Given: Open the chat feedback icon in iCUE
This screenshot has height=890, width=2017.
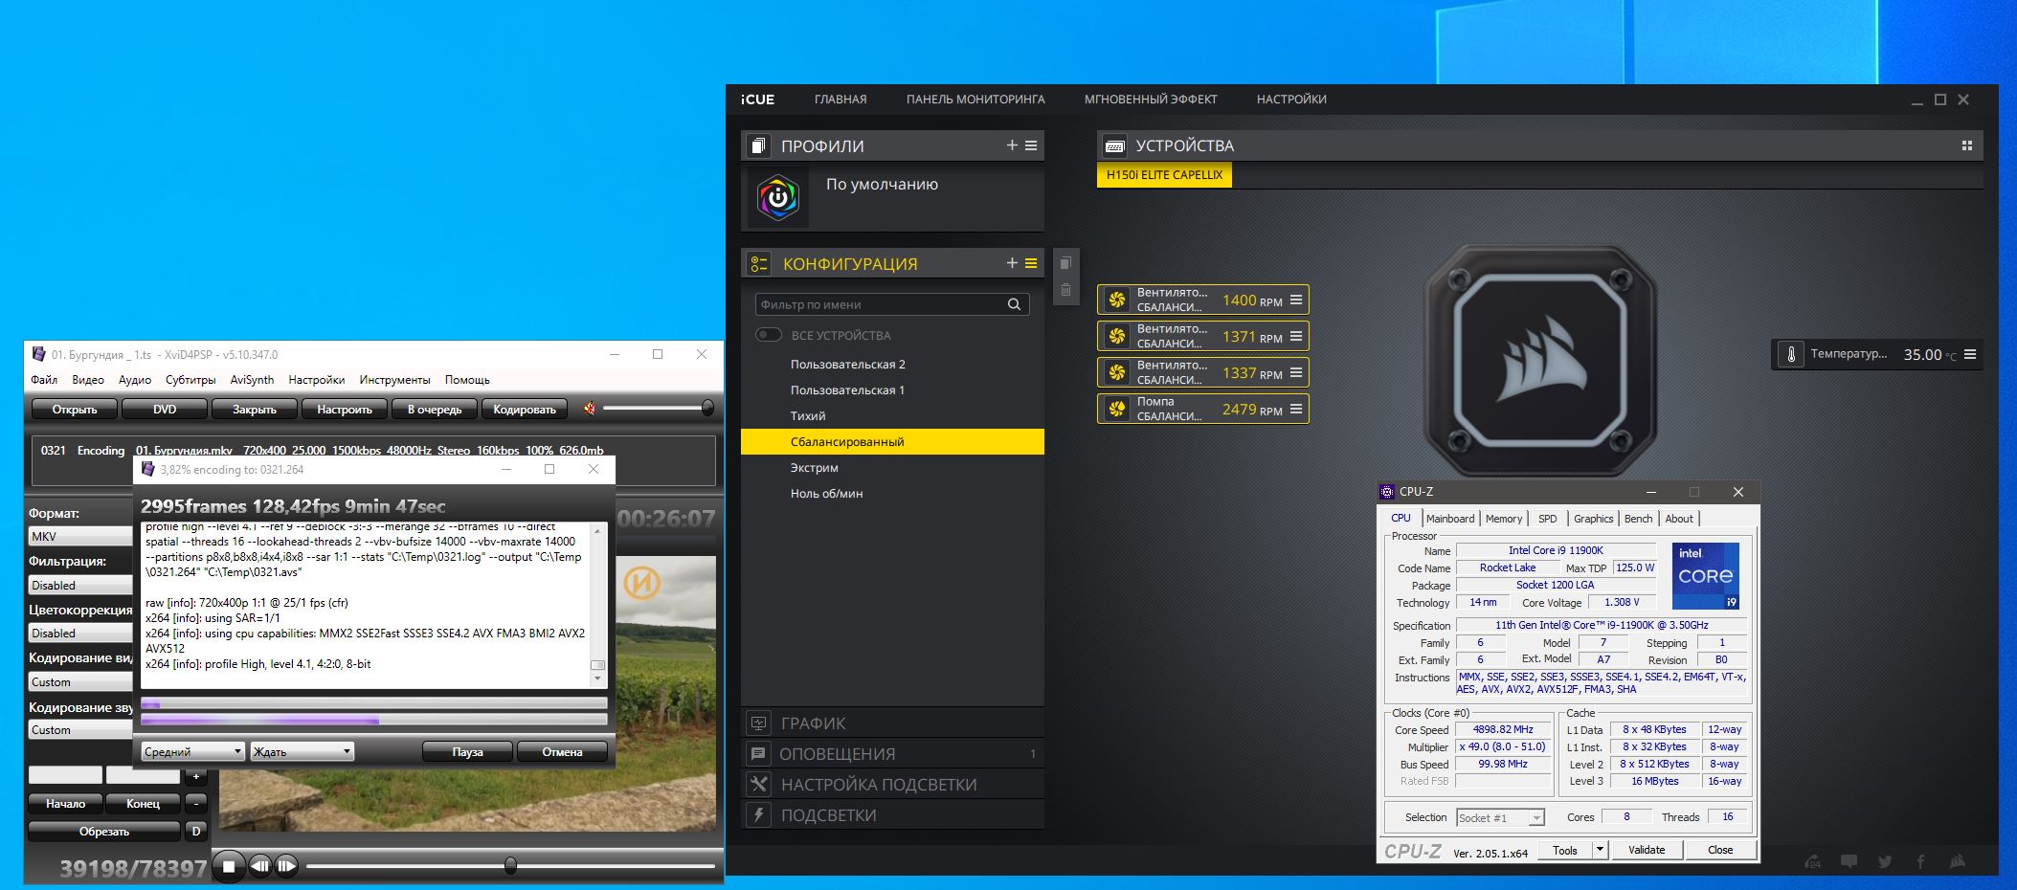Looking at the screenshot, I should [x=1849, y=861].
